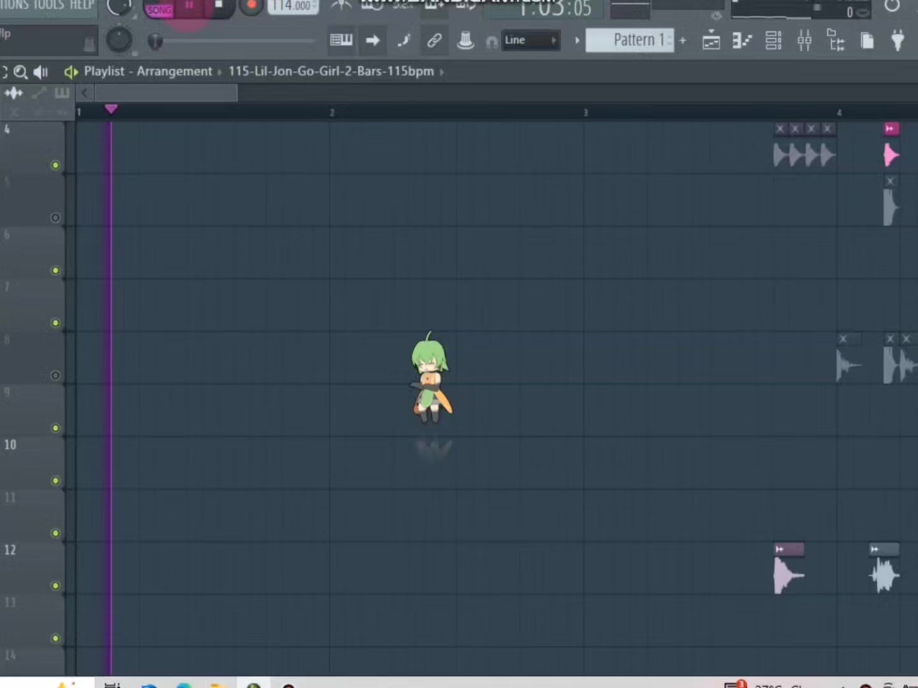
Task: Mute track 12 with its green dot
Action: tap(55, 586)
